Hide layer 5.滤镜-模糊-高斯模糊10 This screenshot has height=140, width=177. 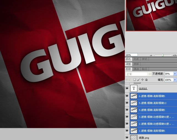(x=127, y=103)
